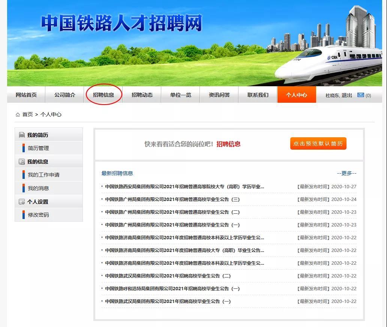Viewport: 387px width, 327px height.
Task: Select the orange 个人中心 tab
Action: point(297,95)
